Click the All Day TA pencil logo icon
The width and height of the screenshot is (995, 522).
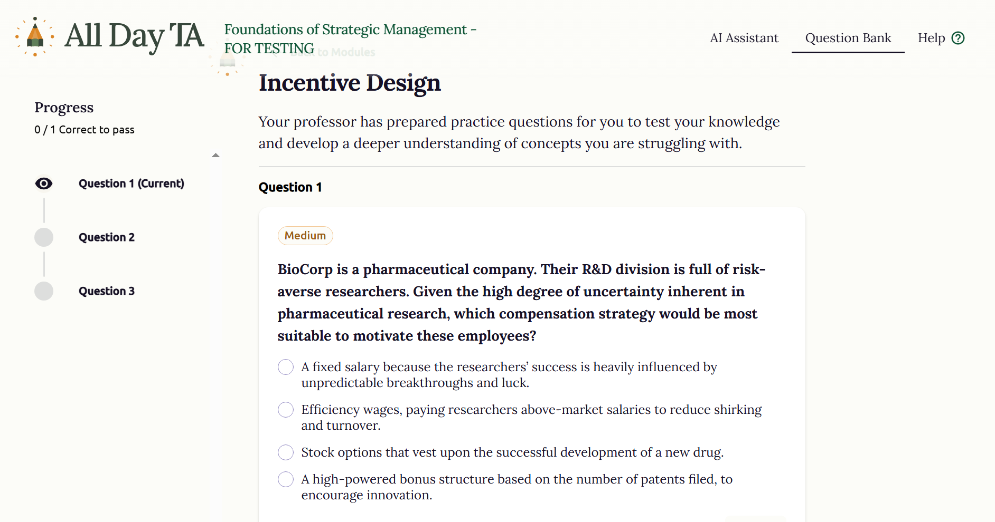click(x=34, y=35)
